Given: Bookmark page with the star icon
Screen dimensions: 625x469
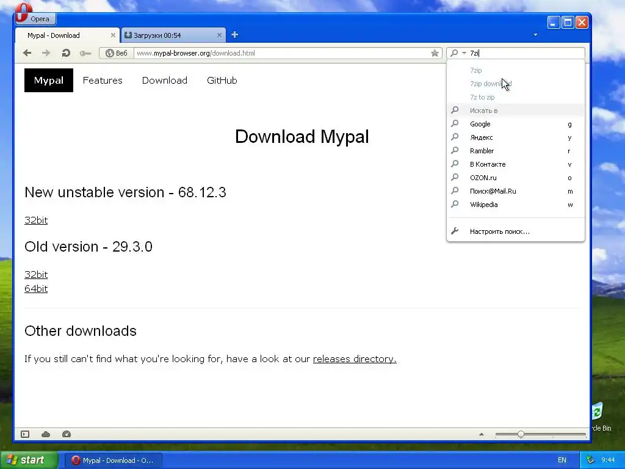Looking at the screenshot, I should coord(435,53).
